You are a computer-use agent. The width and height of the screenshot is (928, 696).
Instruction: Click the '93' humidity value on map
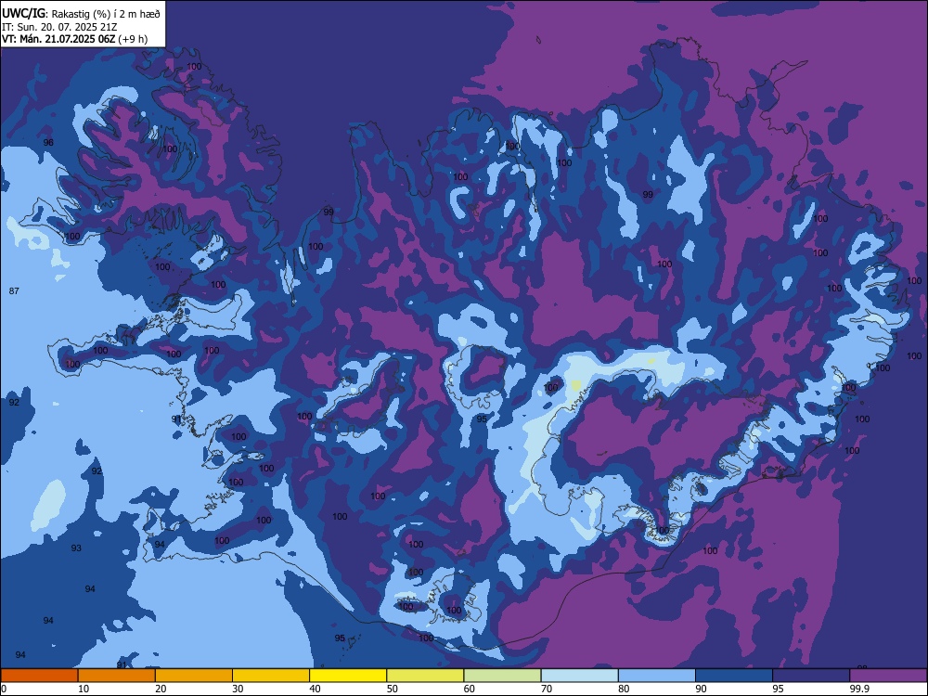pos(76,548)
